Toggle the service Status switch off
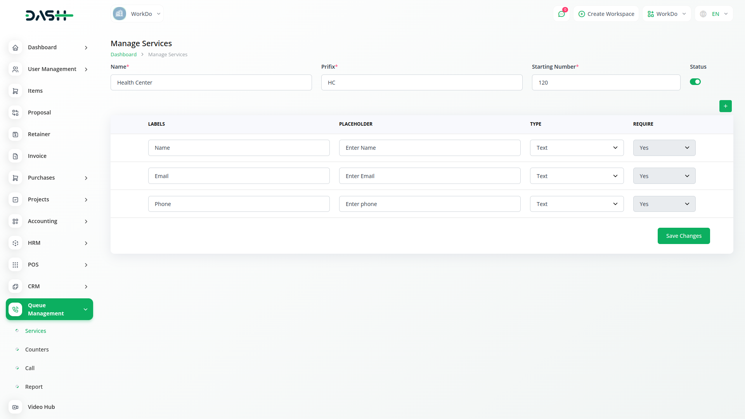 (x=695, y=82)
